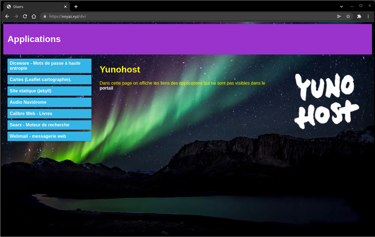Viewport: 375px width, 237px height.
Task: Go to the browser home page
Action: click(x=34, y=16)
